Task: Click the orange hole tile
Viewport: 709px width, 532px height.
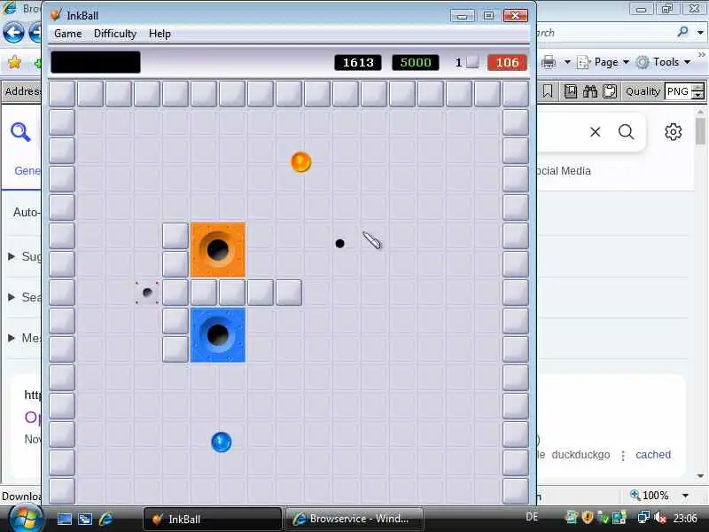Action: tap(218, 250)
